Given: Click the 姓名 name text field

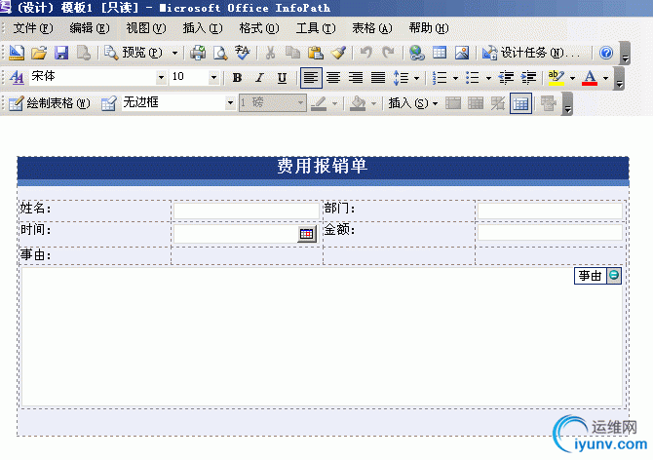Looking at the screenshot, I should click(247, 211).
